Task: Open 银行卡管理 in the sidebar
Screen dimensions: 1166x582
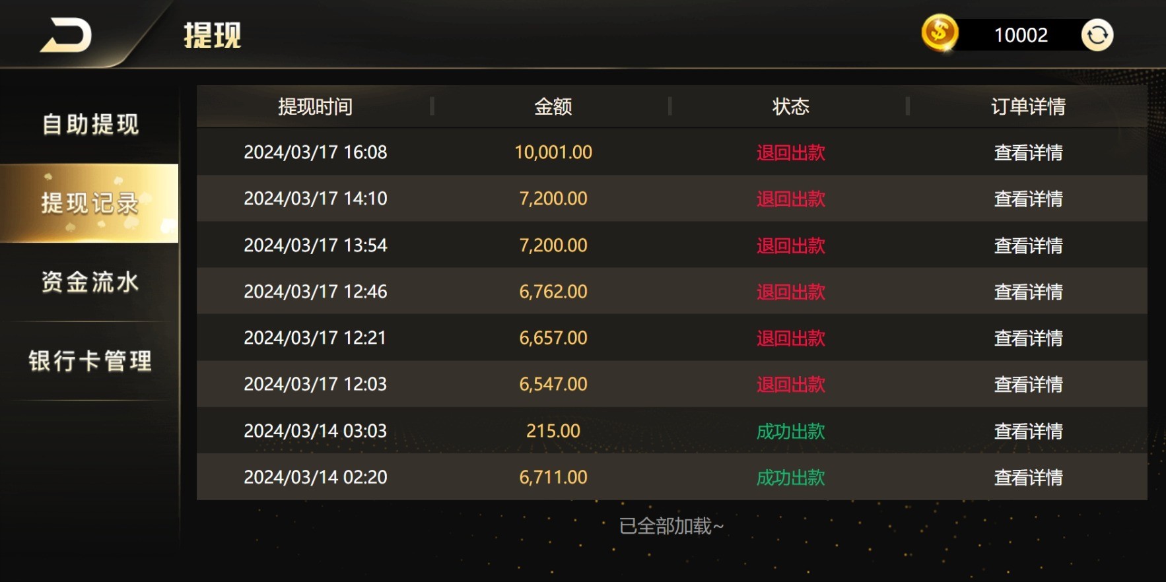Action: pyautogui.click(x=90, y=361)
